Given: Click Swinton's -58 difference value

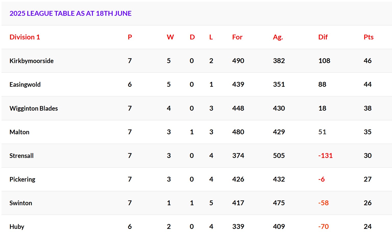Looking at the screenshot, I should tap(323, 203).
